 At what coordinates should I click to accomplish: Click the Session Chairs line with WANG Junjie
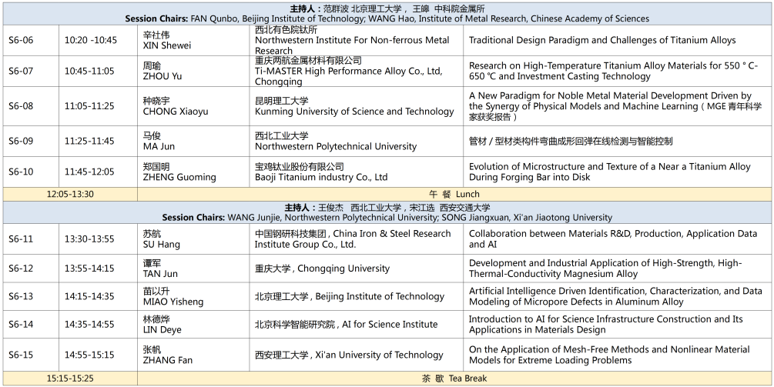[387, 218]
